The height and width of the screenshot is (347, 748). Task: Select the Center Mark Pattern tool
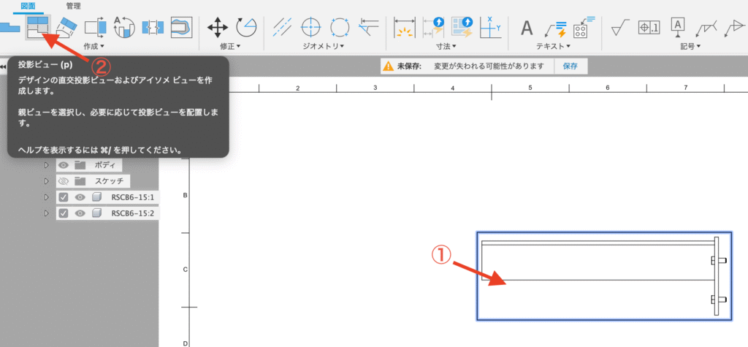click(x=339, y=28)
